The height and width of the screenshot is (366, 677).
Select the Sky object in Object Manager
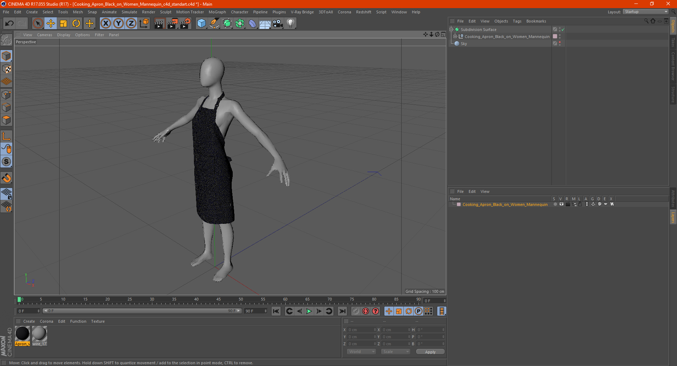(x=464, y=44)
